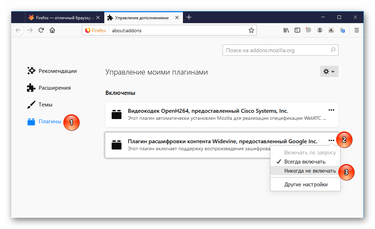Minimize the Firefox window
Screen dimensions: 375x229
[323, 17]
